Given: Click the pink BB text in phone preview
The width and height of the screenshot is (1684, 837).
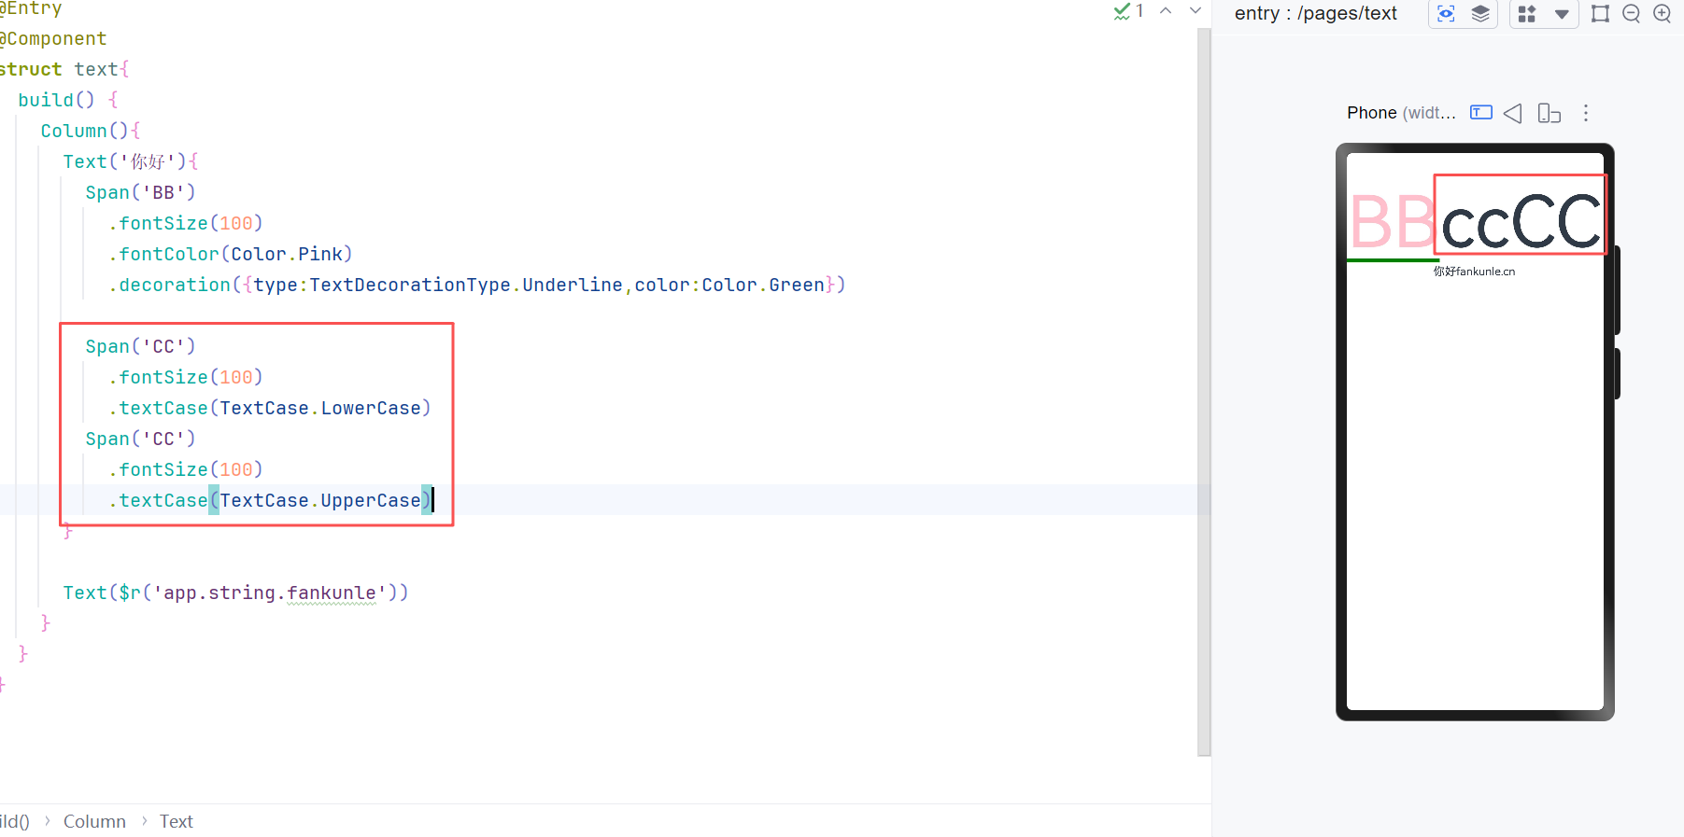Looking at the screenshot, I should pyautogui.click(x=1392, y=222).
